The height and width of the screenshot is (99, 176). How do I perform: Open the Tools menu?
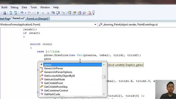coord(34,7)
